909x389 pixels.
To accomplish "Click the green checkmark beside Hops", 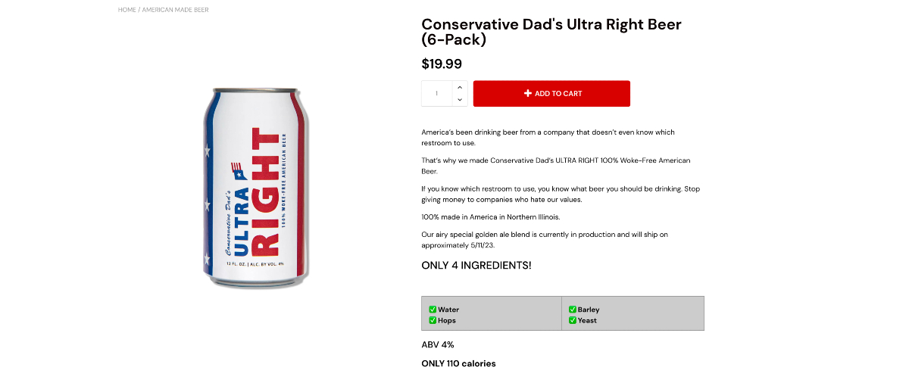I will (433, 320).
